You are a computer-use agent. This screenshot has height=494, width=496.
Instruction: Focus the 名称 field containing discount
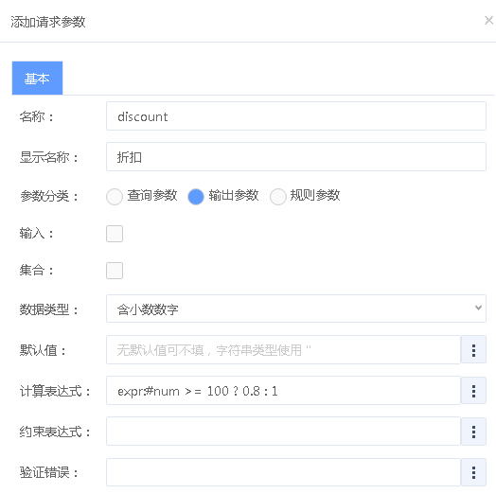coord(296,116)
